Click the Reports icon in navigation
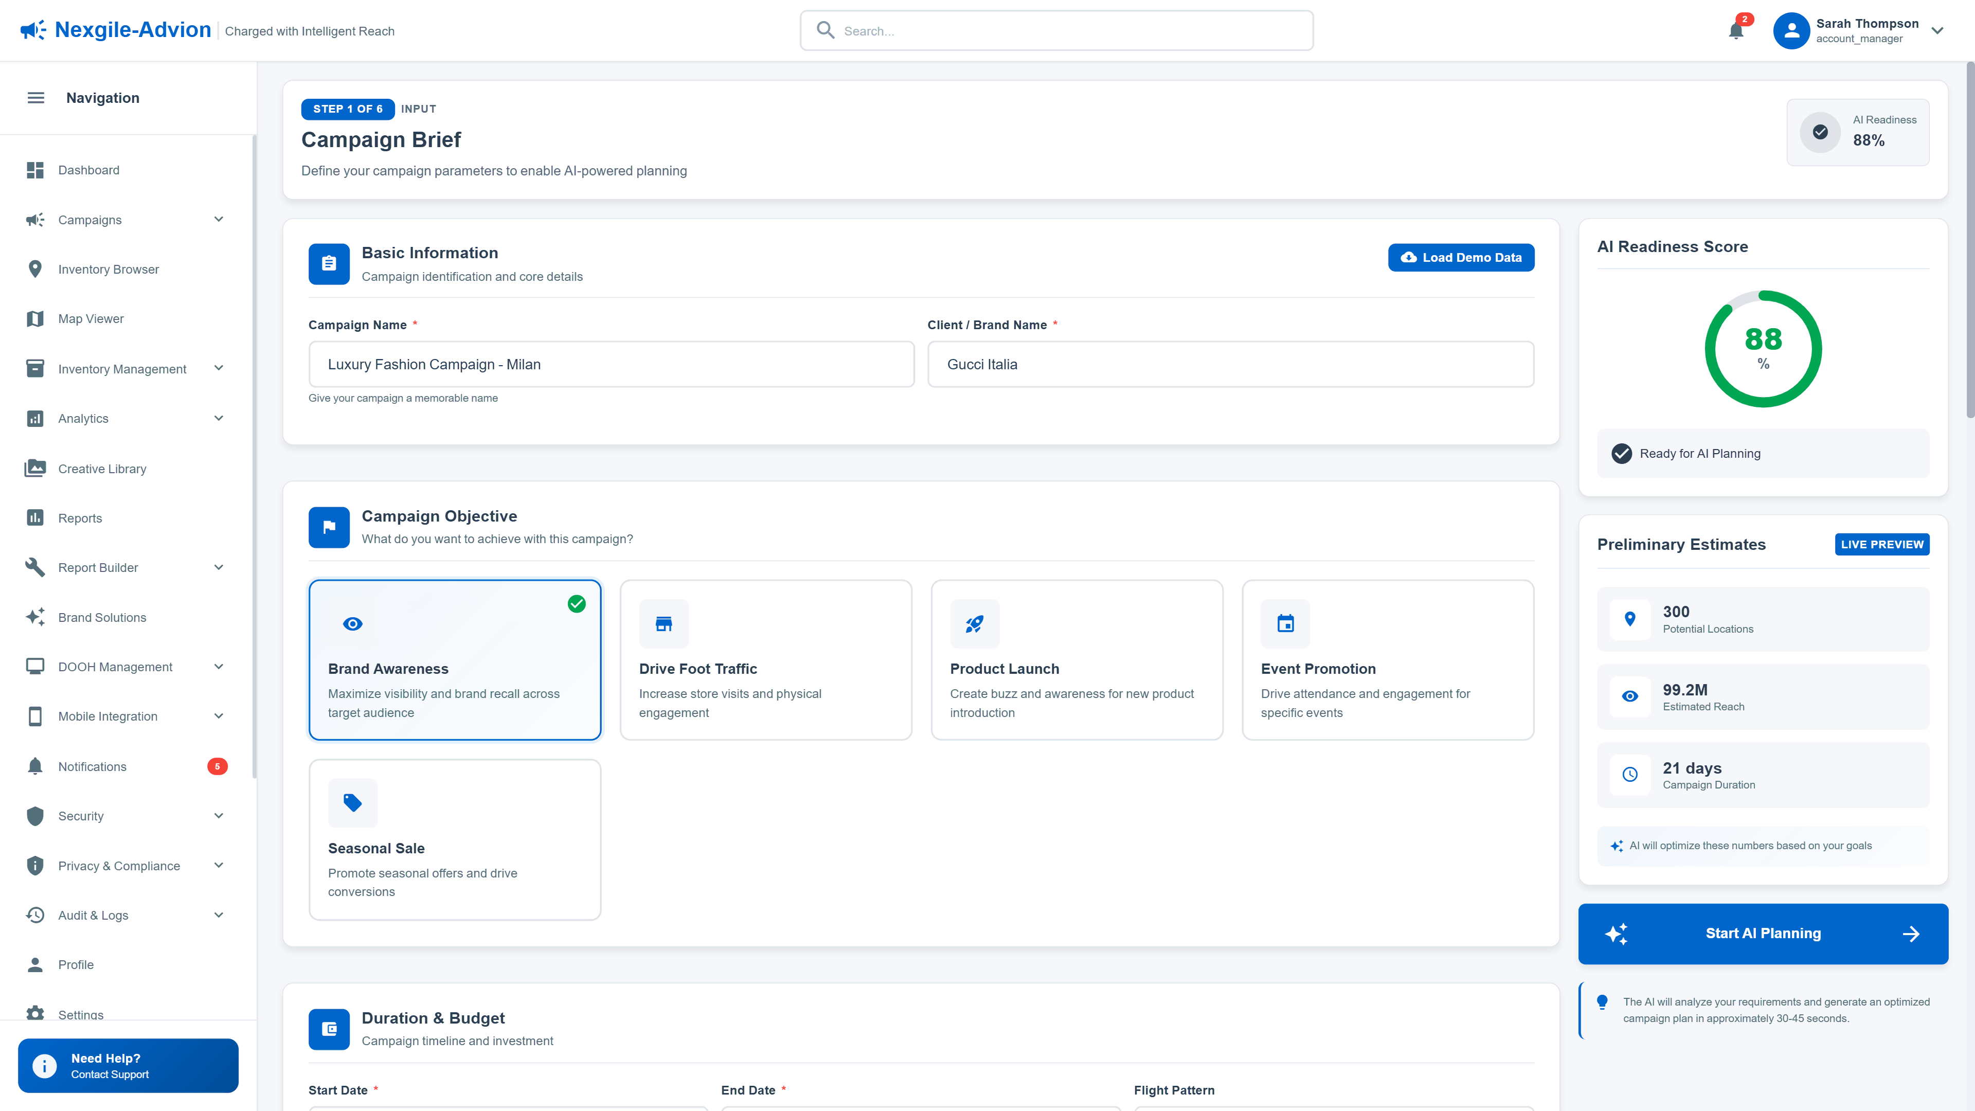The image size is (1975, 1111). (x=35, y=517)
